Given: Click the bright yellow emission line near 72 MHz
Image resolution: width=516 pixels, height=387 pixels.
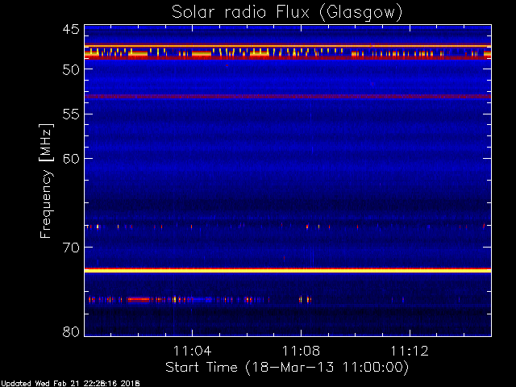Looking at the screenshot, I should [x=288, y=271].
